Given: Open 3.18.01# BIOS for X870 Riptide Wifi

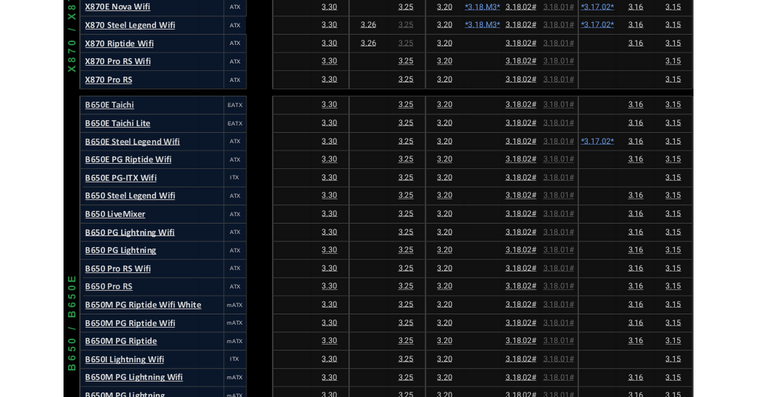Looking at the screenshot, I should [559, 43].
